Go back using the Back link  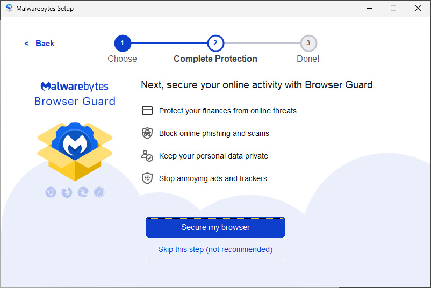(40, 44)
